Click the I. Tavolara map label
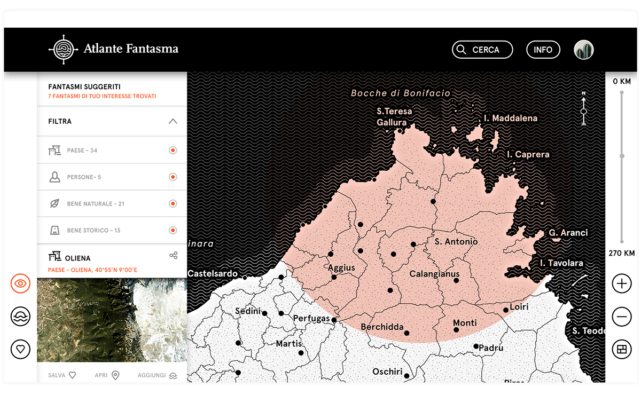 561,263
